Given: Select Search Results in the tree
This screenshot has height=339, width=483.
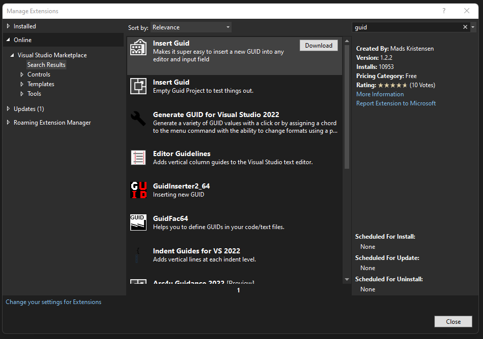Looking at the screenshot, I should tap(46, 65).
